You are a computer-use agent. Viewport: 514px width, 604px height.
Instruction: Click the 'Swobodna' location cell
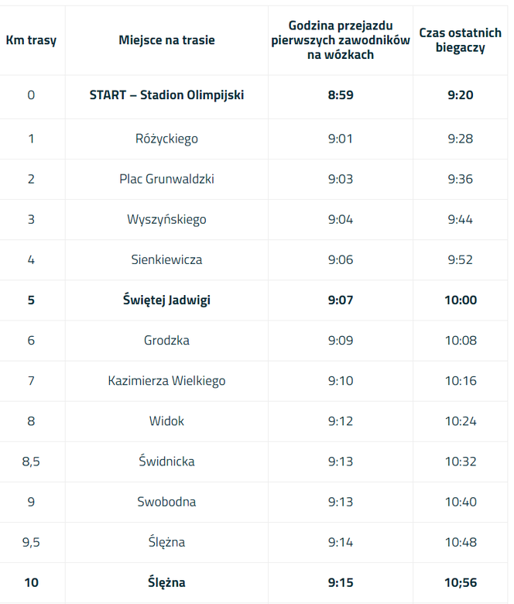click(166, 502)
